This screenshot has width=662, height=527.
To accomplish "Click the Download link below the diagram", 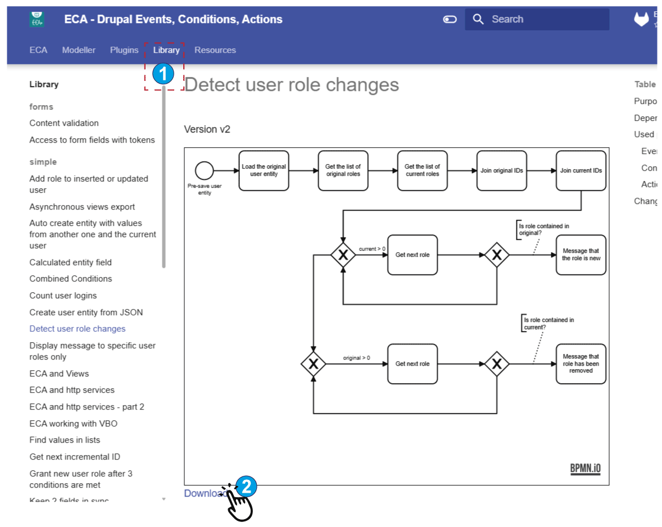I will click(x=206, y=493).
